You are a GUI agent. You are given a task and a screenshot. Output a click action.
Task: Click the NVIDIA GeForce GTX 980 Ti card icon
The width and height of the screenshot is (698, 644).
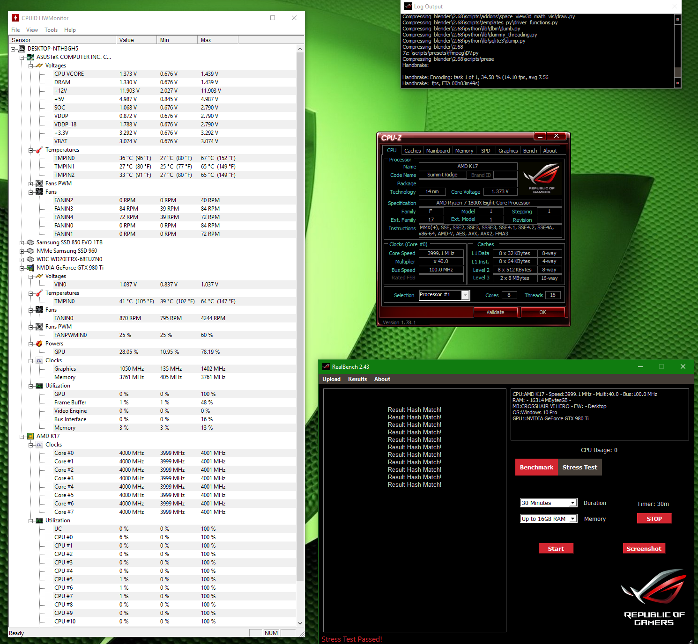click(30, 268)
